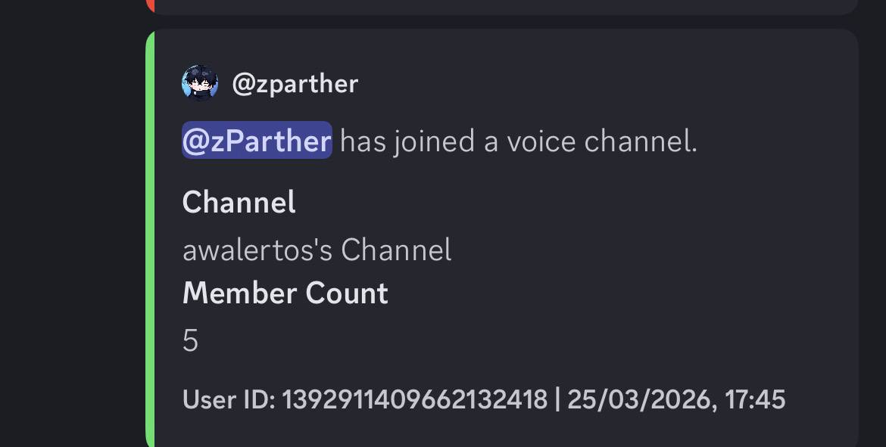Click the bottom of the previous embed card

(500, 7)
